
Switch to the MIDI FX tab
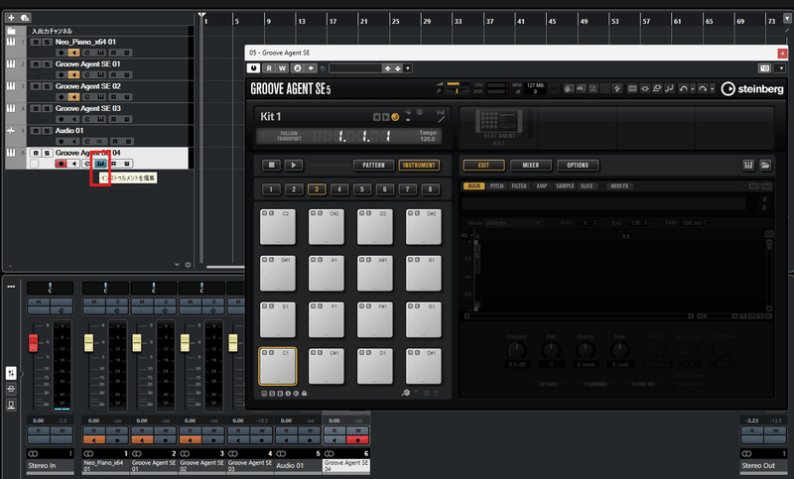coord(619,186)
